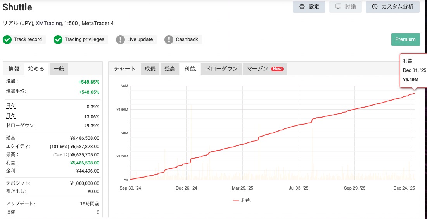Click the green Premium button
The width and height of the screenshot is (427, 219).
(405, 39)
